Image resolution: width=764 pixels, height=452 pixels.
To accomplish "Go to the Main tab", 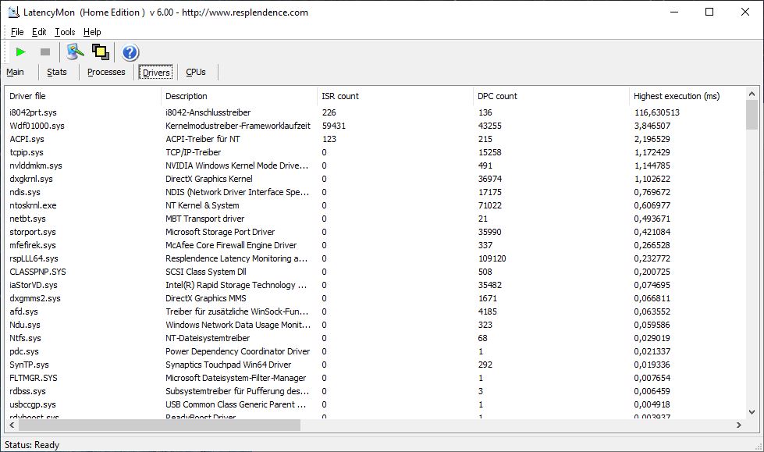I will (x=15, y=72).
